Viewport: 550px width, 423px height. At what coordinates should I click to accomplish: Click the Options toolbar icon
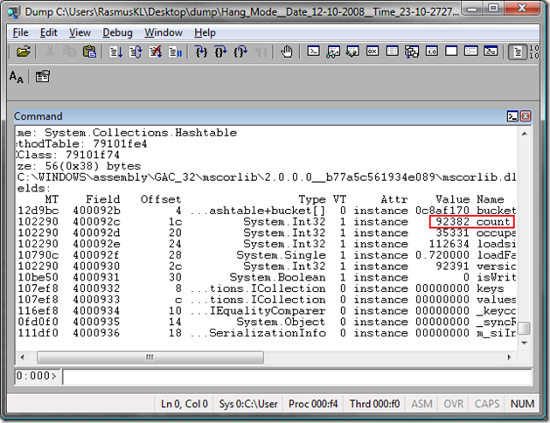point(43,76)
